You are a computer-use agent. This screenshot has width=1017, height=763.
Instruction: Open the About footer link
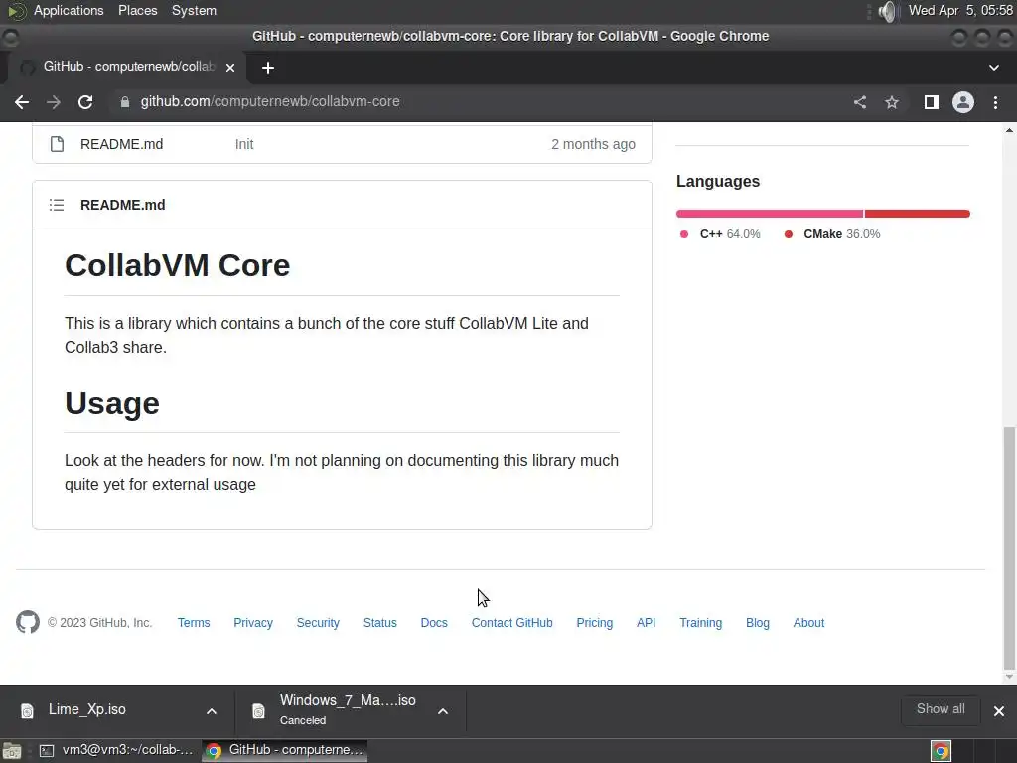[808, 622]
